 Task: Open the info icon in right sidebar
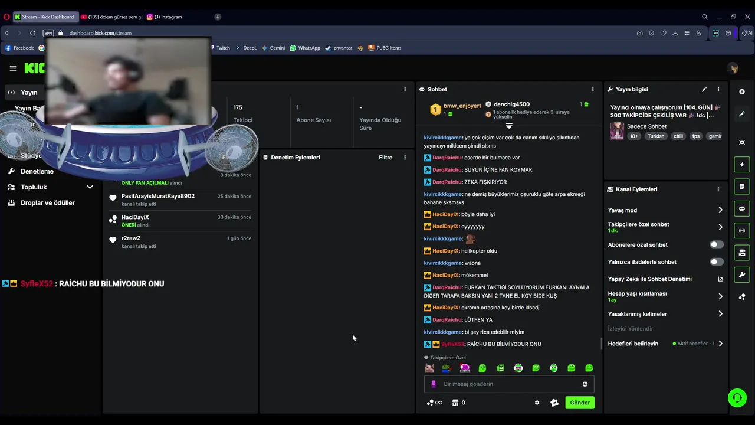point(742,91)
